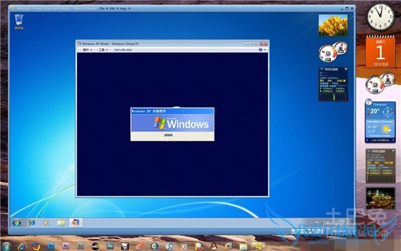The image size is (401, 251).
Task: Open iTunes from the host taskbar
Action: click(x=169, y=247)
